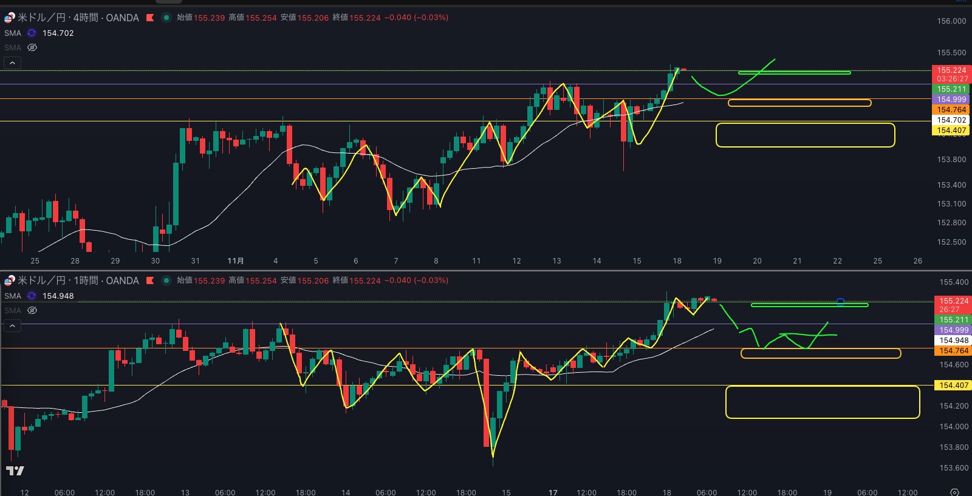Click the 11月 date label on the upper time axis
The image size is (972, 496).
click(236, 261)
